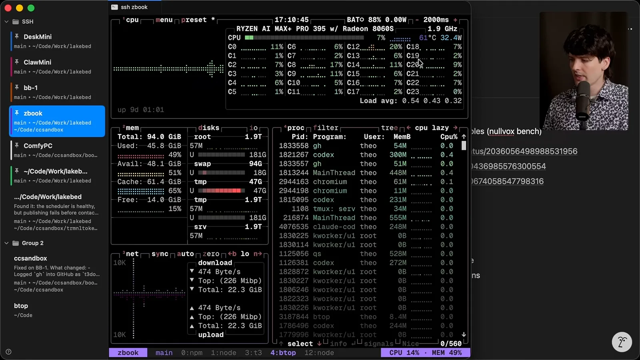Switch to tmux window 12:node
Image resolution: width=640 pixels, height=360 pixels.
click(x=319, y=353)
